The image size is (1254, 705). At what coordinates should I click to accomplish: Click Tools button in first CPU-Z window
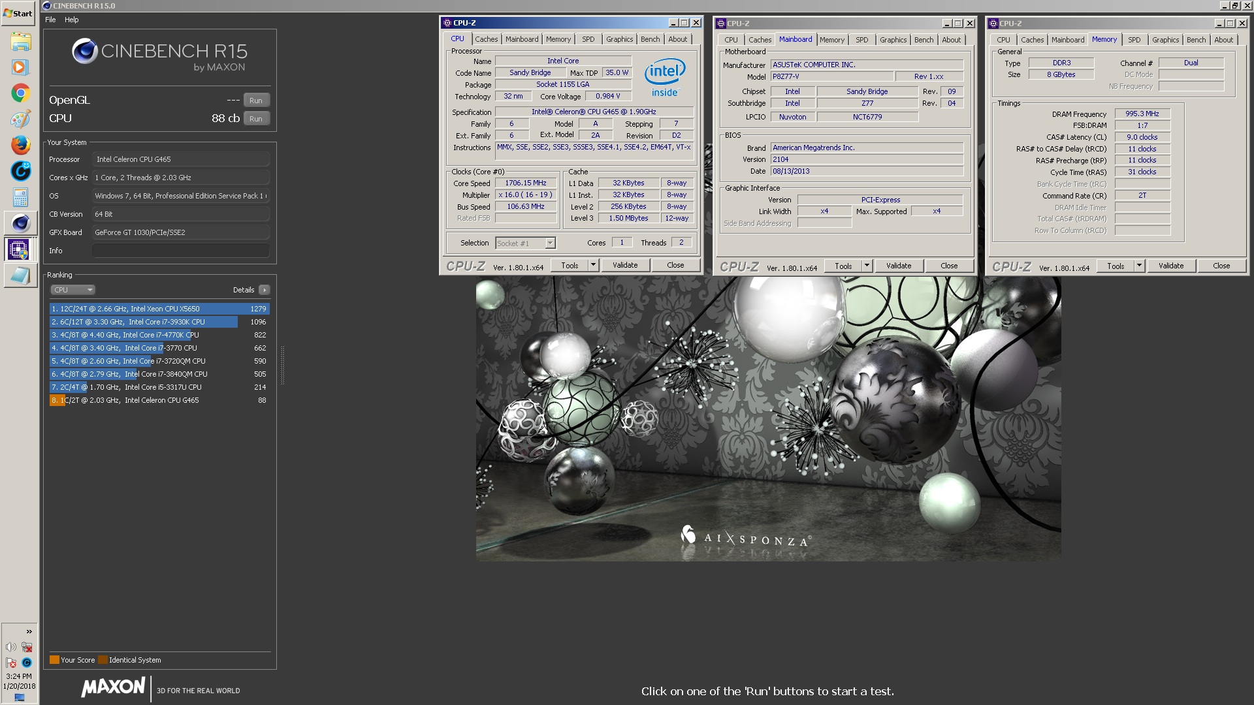(x=570, y=266)
